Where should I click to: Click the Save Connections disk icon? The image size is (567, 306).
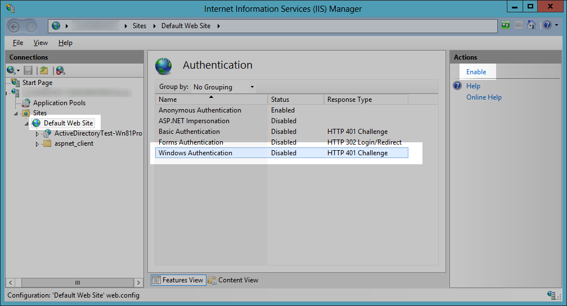coord(28,70)
